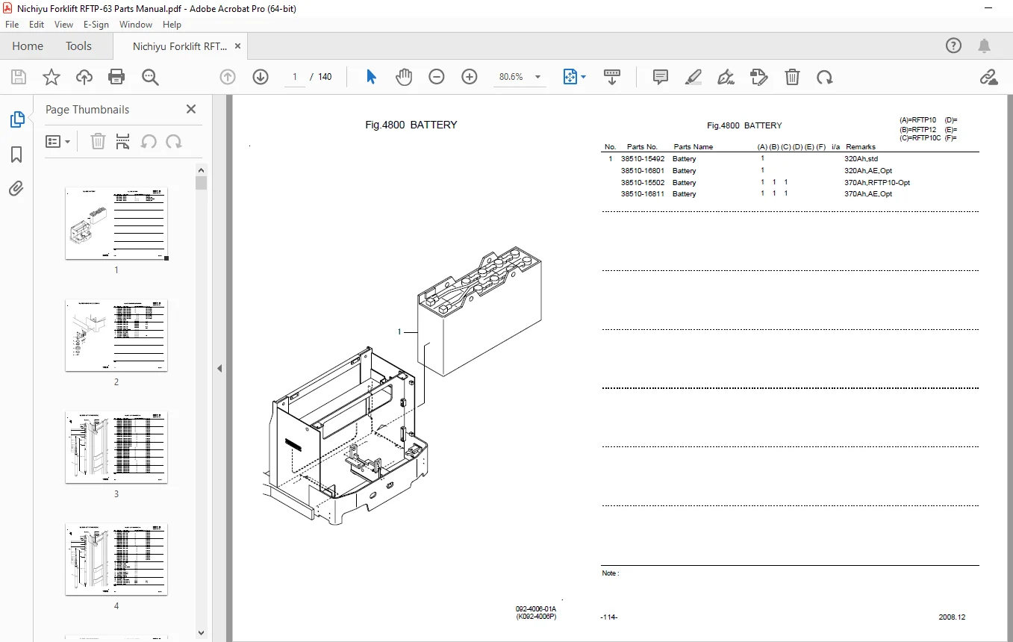Click the thumbnails scrollbar up arrow
Image resolution: width=1013 pixels, height=642 pixels.
(x=201, y=169)
